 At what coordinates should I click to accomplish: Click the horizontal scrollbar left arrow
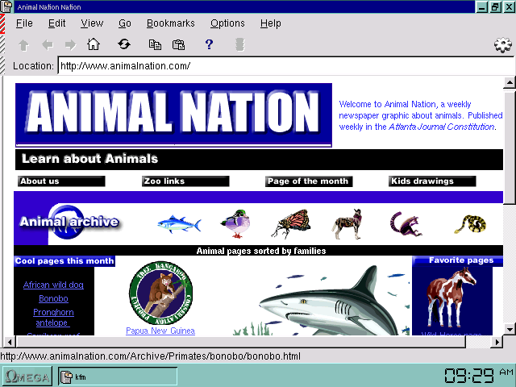click(9, 342)
